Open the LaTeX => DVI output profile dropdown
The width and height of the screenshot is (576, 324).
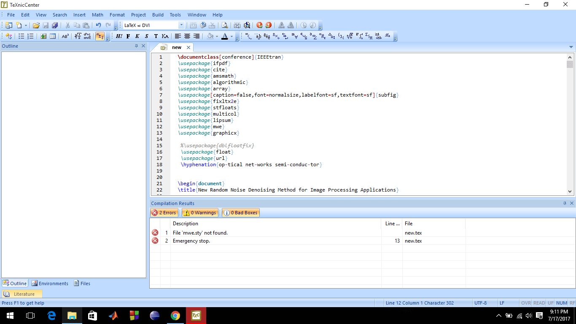point(181,25)
